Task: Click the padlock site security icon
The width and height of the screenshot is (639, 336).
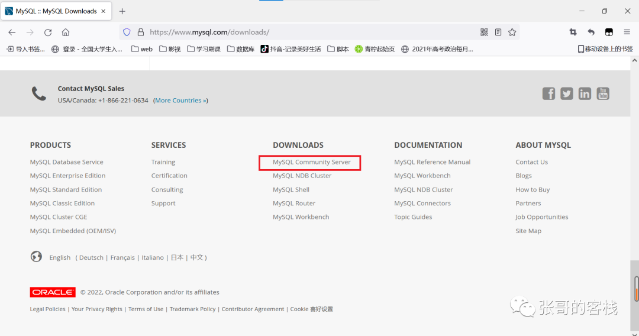Action: click(x=141, y=32)
